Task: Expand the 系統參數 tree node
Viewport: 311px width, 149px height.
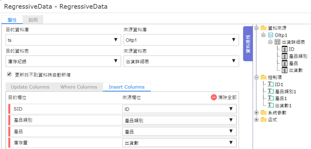Action: coord(257,113)
